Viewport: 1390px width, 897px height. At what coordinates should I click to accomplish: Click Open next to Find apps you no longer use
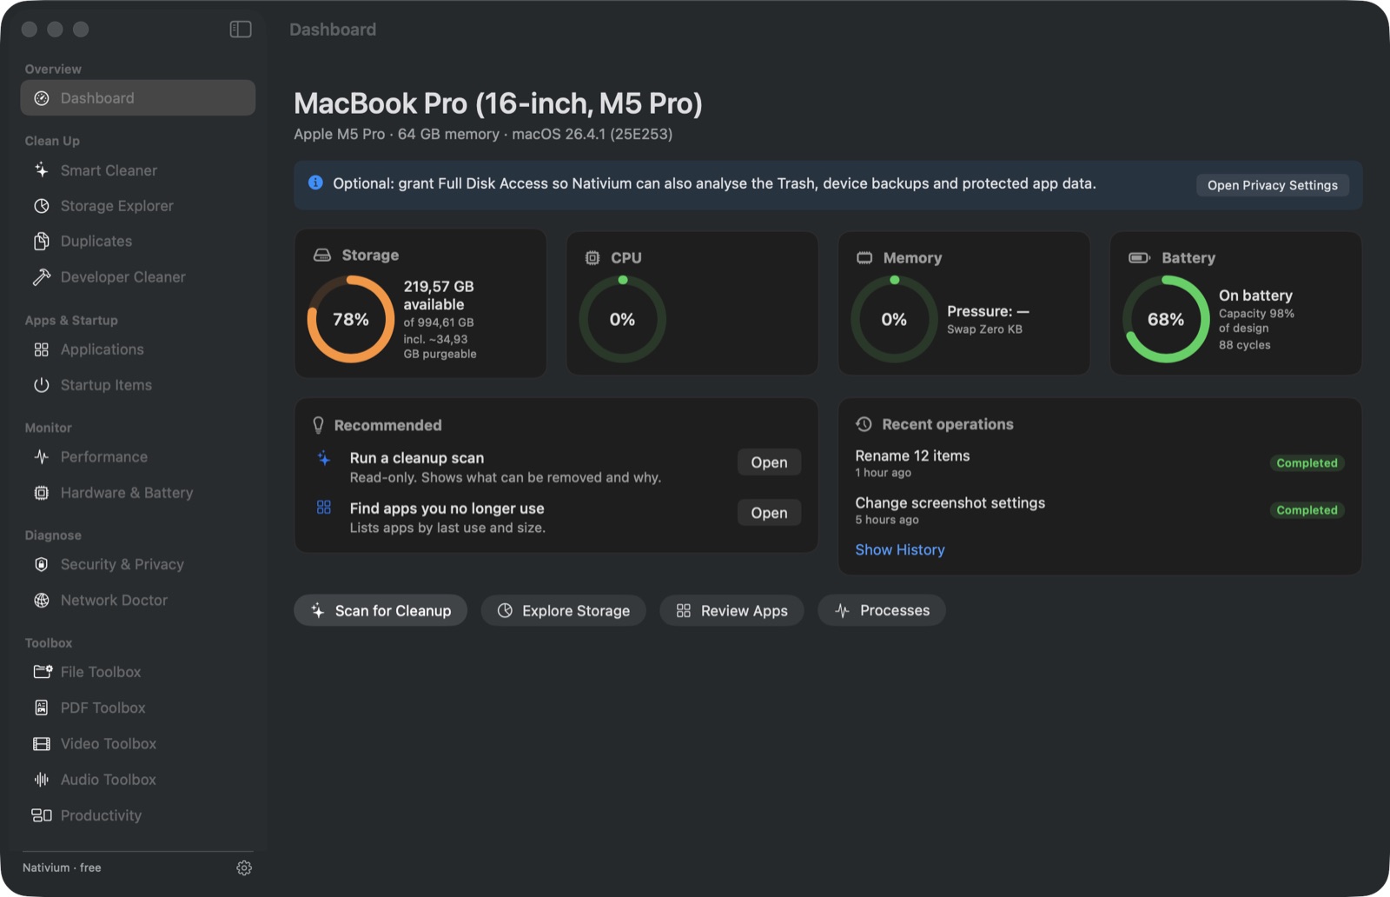[769, 513]
